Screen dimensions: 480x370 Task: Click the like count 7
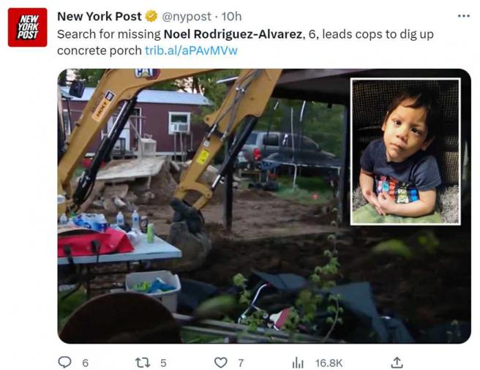point(240,363)
